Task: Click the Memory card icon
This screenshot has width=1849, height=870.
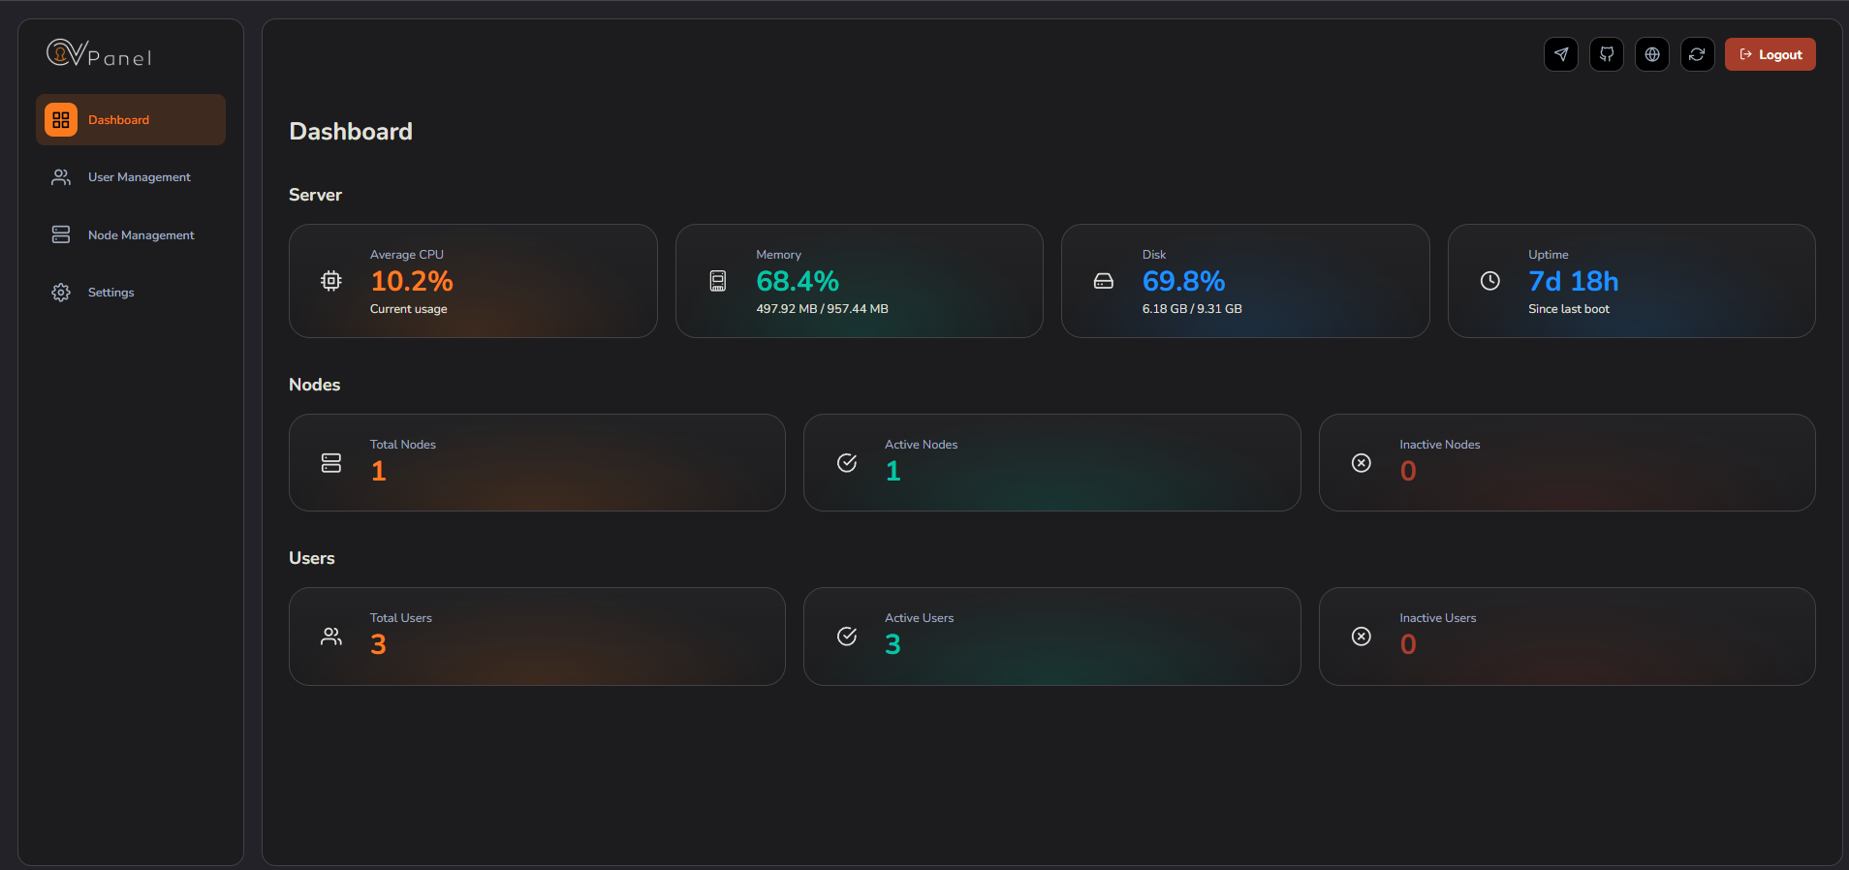Action: pyautogui.click(x=717, y=281)
